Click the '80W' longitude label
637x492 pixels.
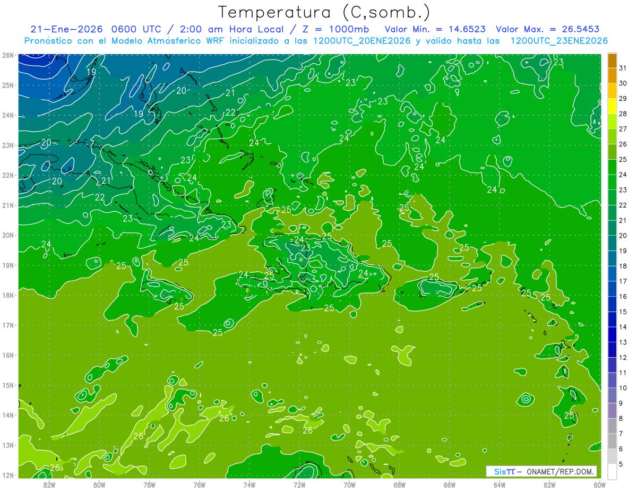pyautogui.click(x=99, y=485)
